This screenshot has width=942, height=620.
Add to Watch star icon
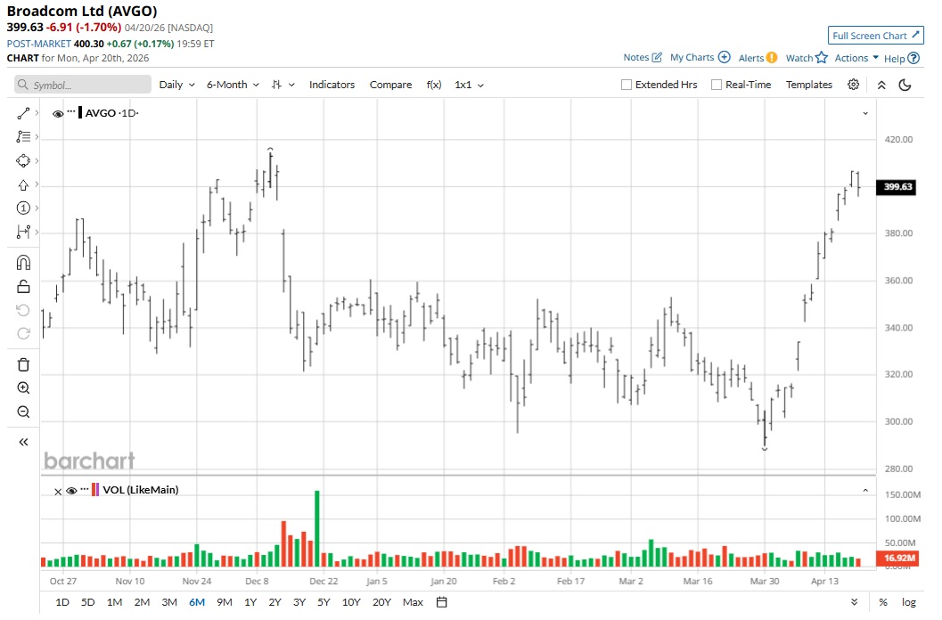822,58
